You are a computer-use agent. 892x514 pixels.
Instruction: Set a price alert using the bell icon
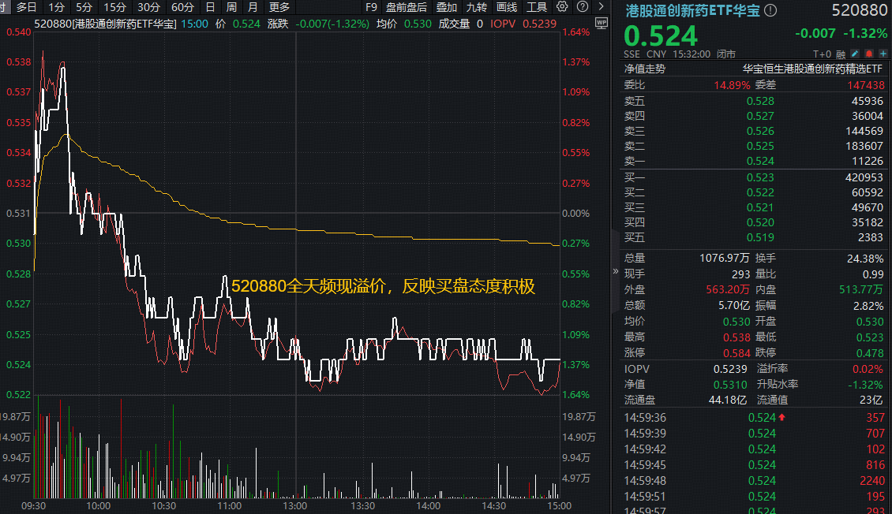[869, 54]
